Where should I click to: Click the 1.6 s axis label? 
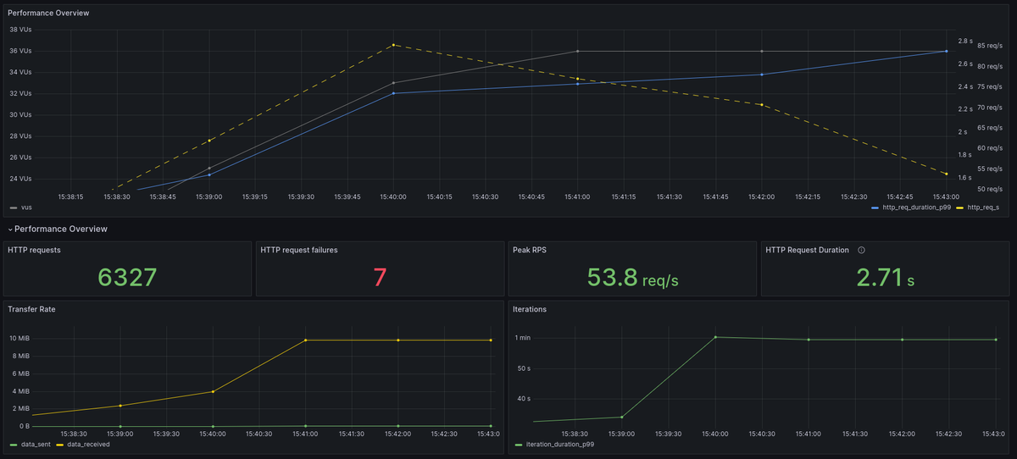pos(964,178)
